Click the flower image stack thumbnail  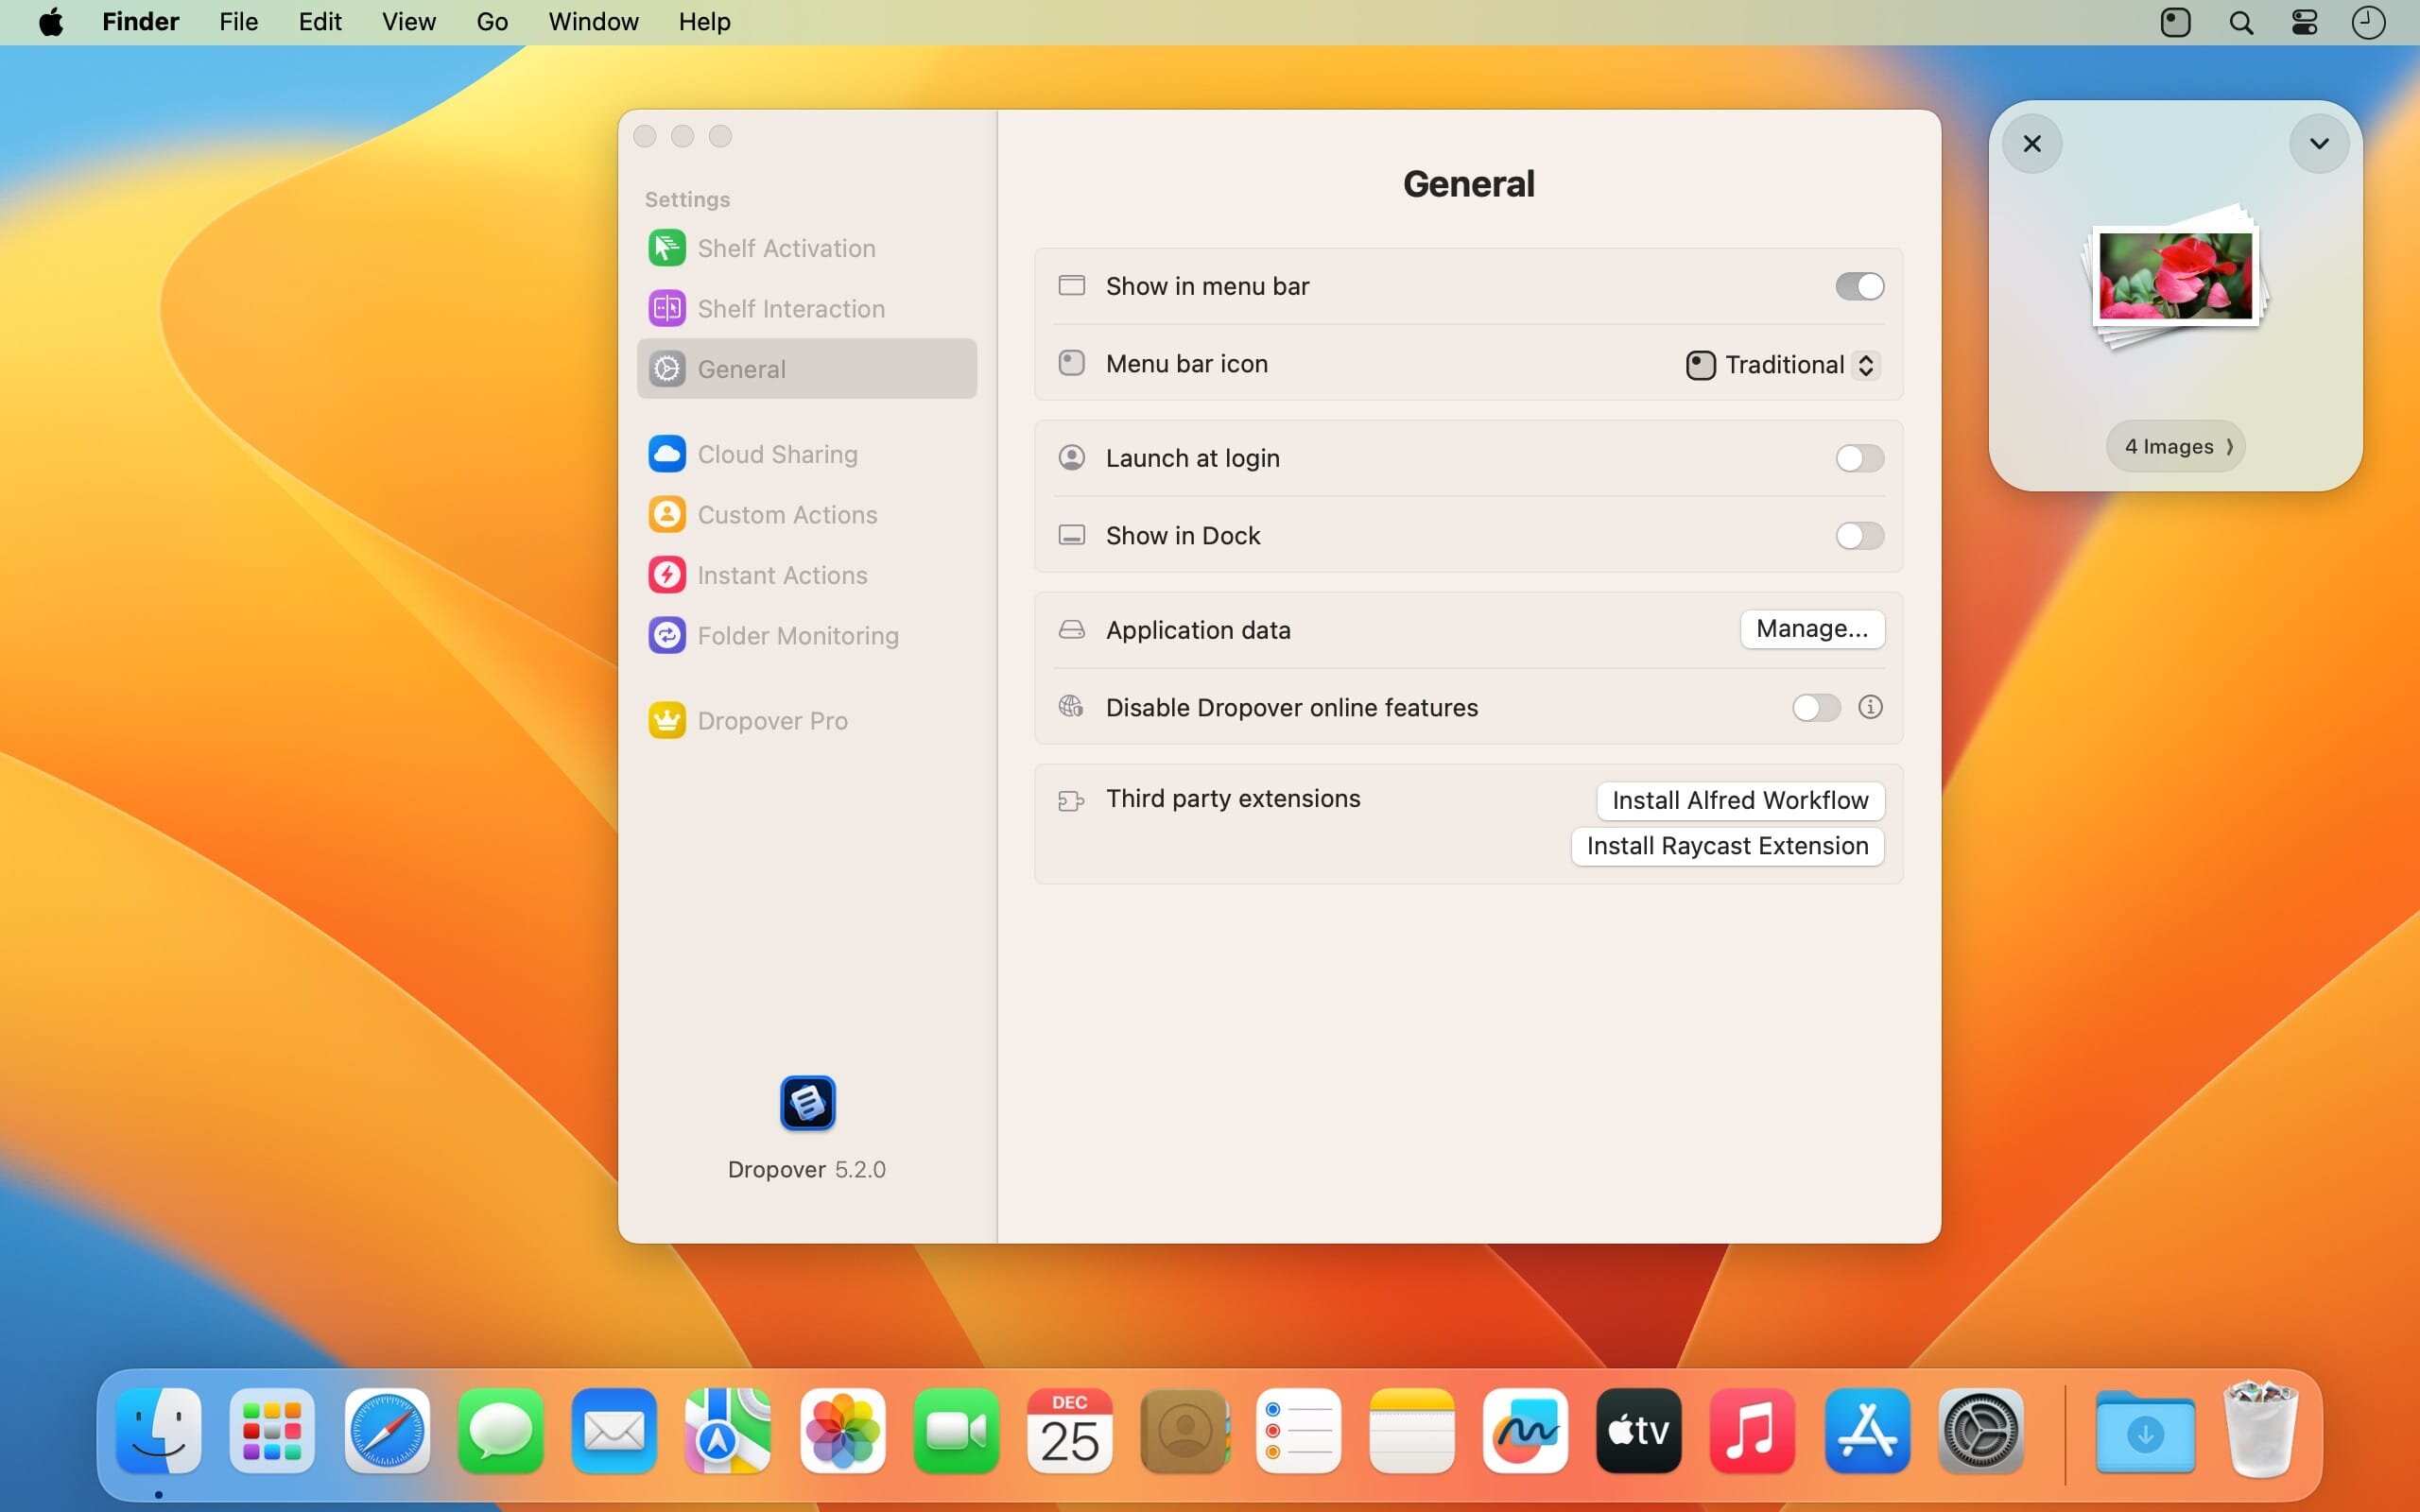(2175, 277)
